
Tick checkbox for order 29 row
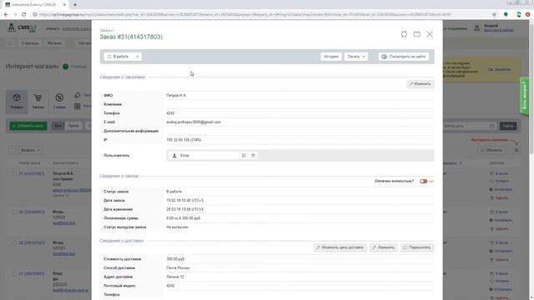(14, 242)
